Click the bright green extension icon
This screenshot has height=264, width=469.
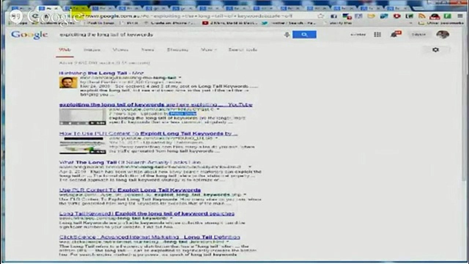point(447,16)
